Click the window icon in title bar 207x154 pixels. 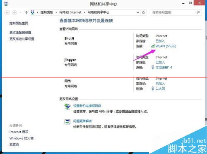[x=6, y=4]
